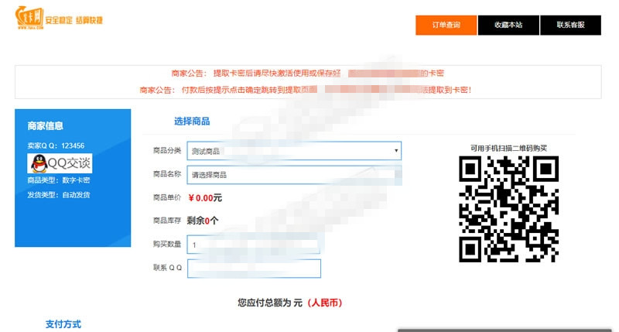
Task: Click the 购买数量 quantity field
Action: point(254,245)
